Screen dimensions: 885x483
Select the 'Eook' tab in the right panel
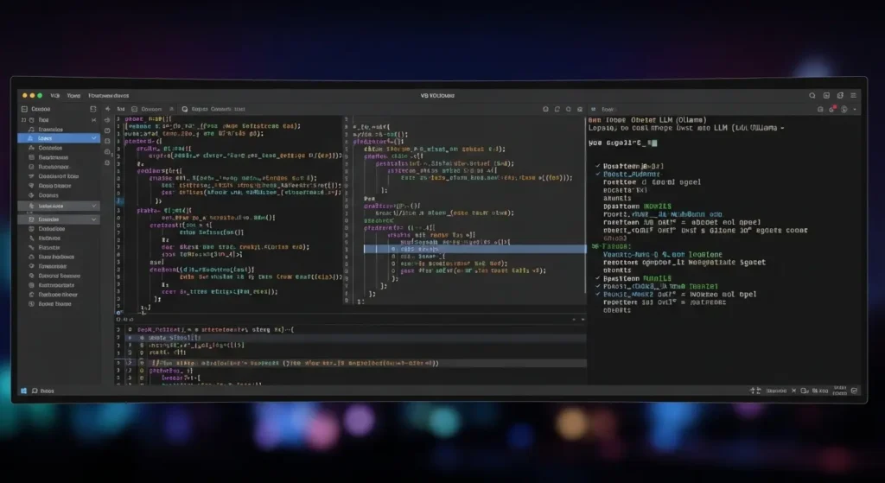608,110
